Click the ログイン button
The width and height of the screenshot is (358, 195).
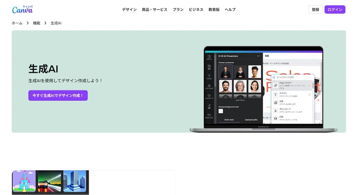click(x=335, y=9)
